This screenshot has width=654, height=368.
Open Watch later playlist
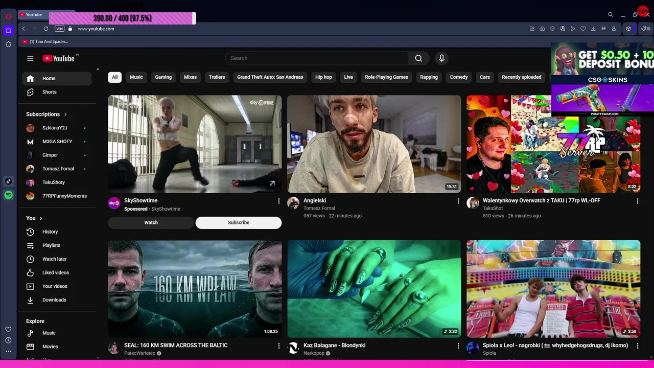click(57, 259)
